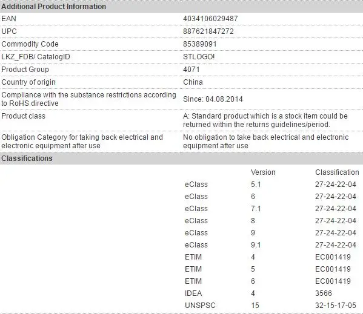Select the UPC number 887621847272
Screen dimensions: 363x314
[208, 31]
